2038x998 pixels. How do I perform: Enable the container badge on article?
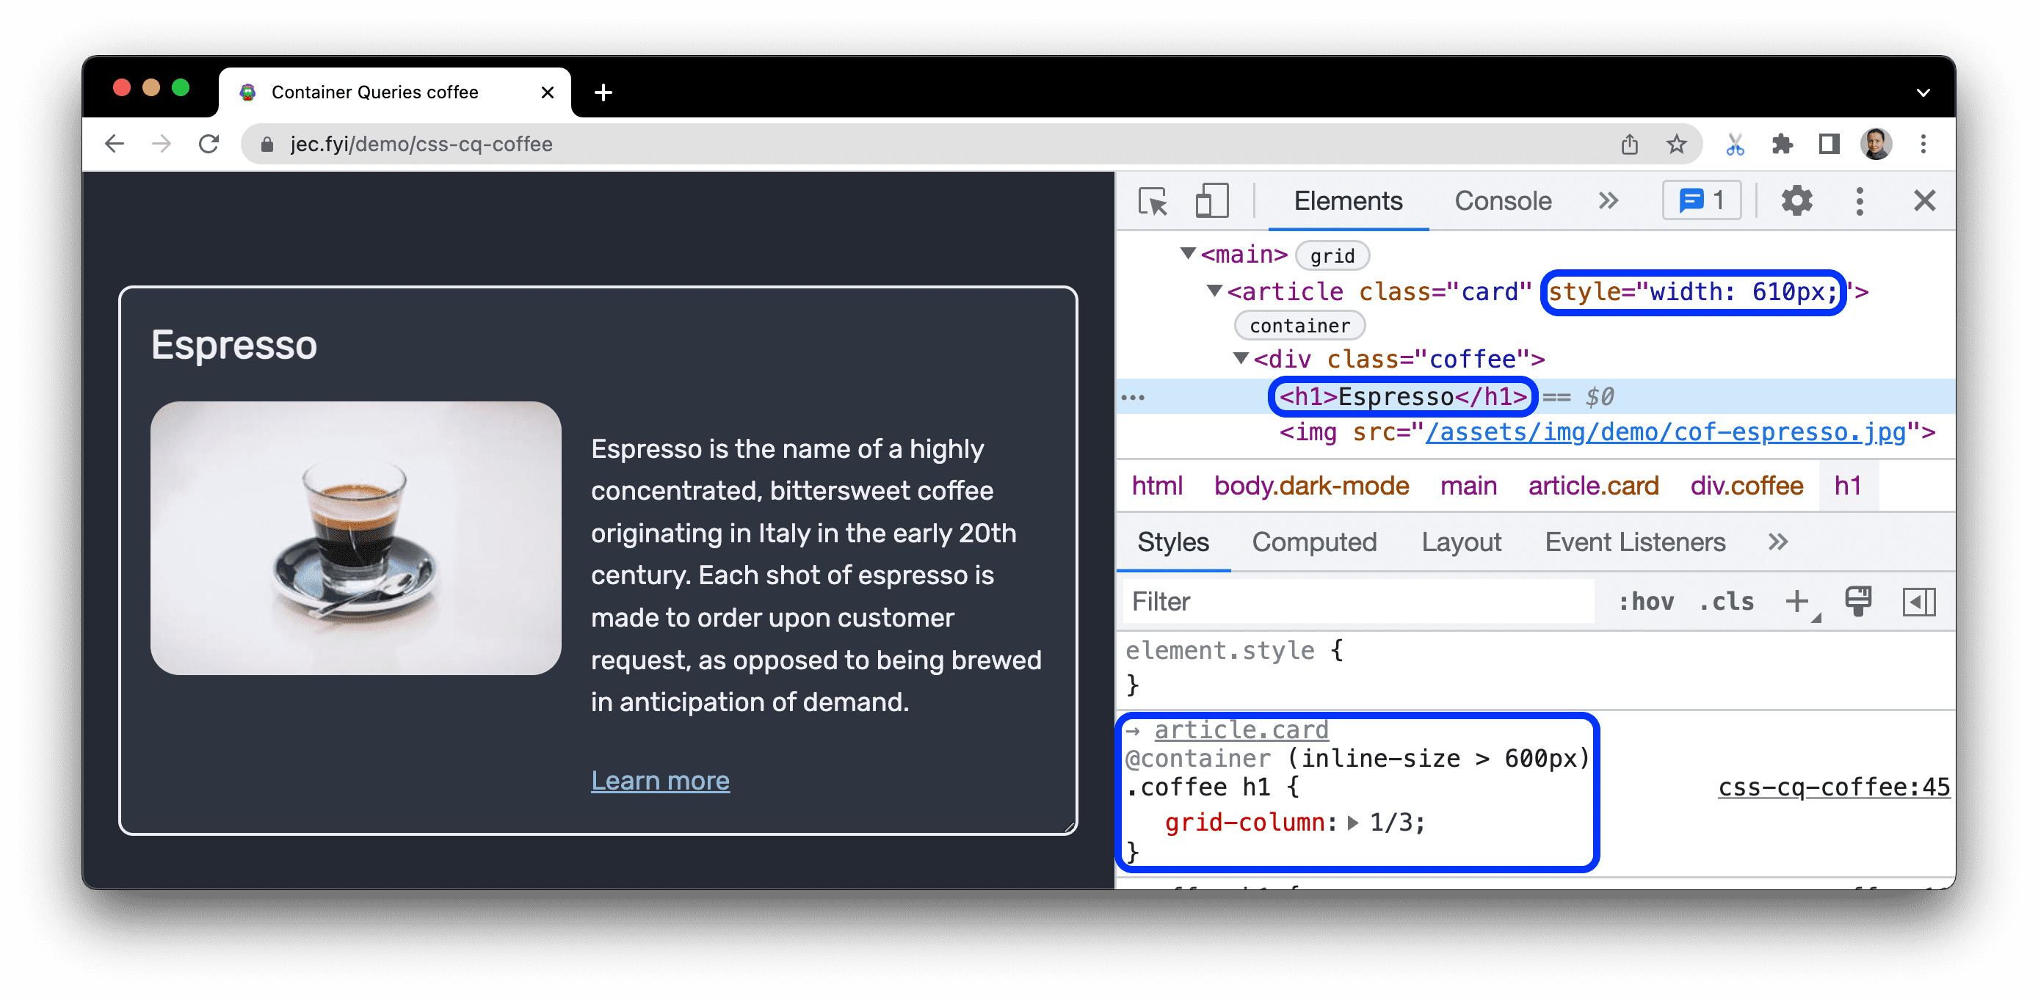click(x=1299, y=325)
